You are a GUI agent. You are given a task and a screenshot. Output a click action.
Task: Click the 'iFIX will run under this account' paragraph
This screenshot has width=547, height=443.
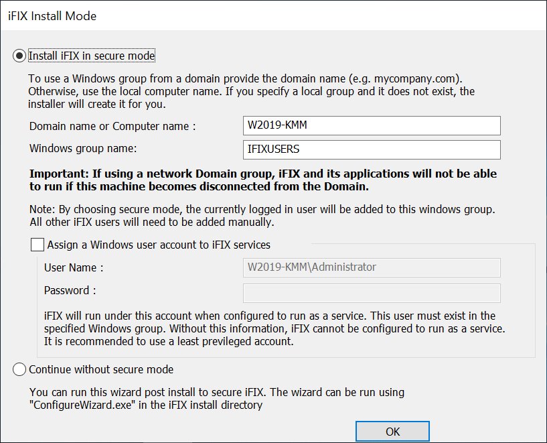275,328
